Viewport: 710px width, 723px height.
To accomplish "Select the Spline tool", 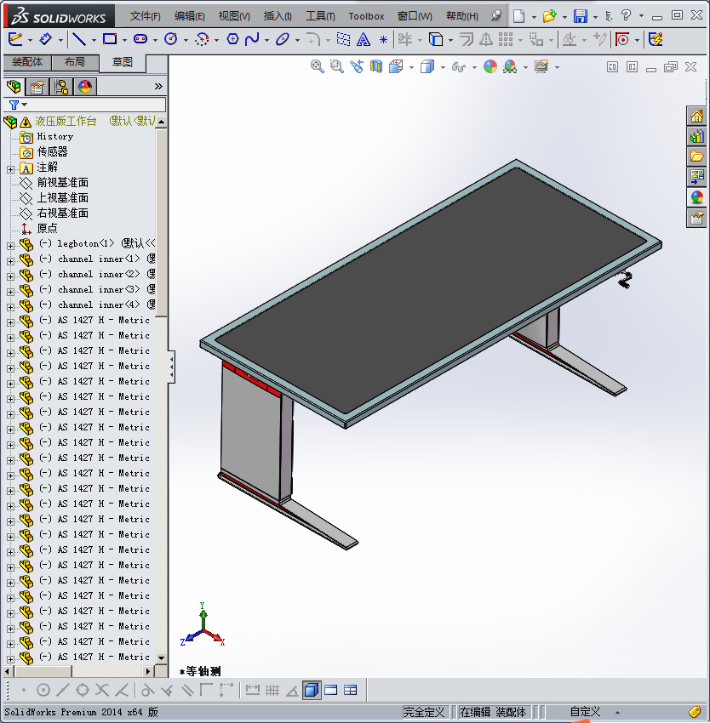I will (252, 39).
